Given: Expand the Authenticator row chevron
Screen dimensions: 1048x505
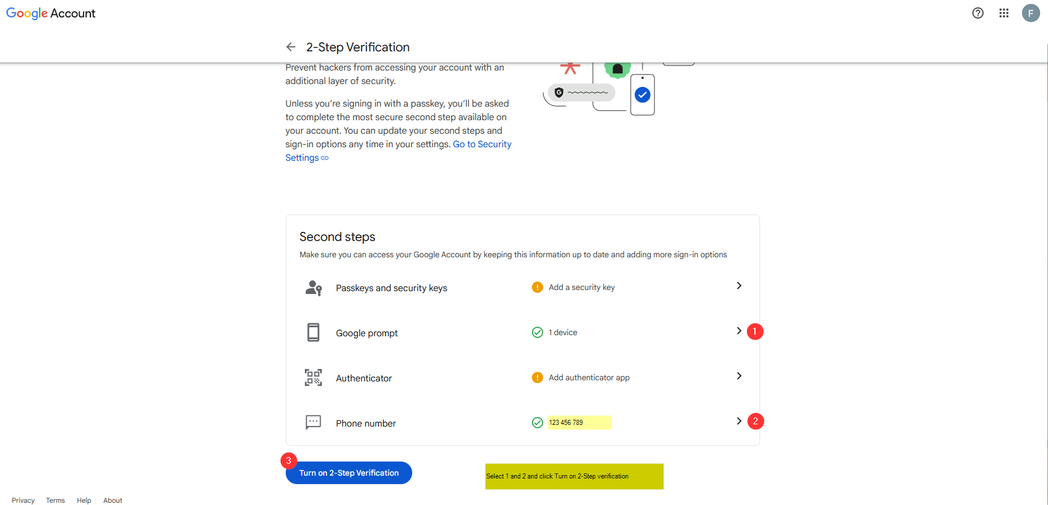Looking at the screenshot, I should tap(739, 376).
